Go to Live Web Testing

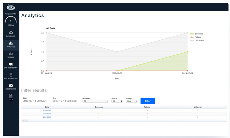pos(11,66)
